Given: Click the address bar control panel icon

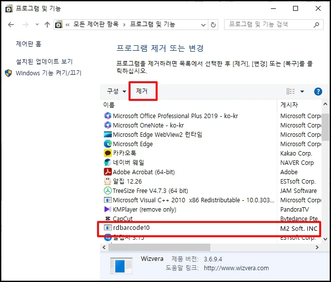Looking at the screenshot, I should click(x=59, y=25).
